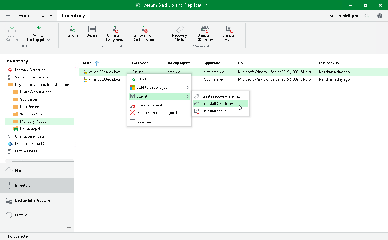Sort by the Backup agent column

tap(178, 63)
